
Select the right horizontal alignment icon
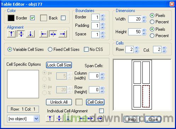63,34
